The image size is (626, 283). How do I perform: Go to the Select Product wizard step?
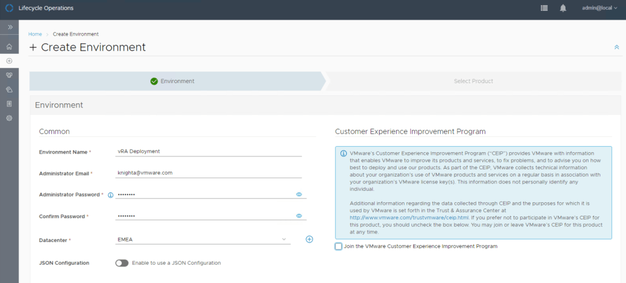click(x=473, y=81)
